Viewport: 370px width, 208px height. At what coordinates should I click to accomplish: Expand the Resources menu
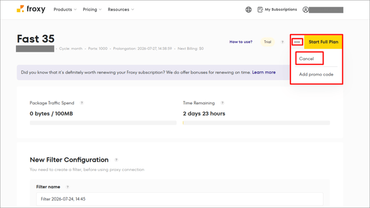pos(121,9)
